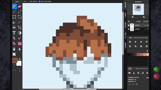The height and width of the screenshot is (90, 161).
Task: Select the Move tool
Action: 14,27
